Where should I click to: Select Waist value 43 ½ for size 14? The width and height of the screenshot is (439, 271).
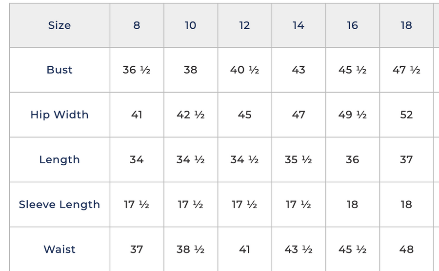(299, 249)
